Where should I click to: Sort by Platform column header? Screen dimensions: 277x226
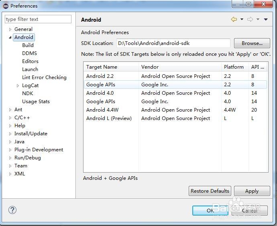coord(235,67)
